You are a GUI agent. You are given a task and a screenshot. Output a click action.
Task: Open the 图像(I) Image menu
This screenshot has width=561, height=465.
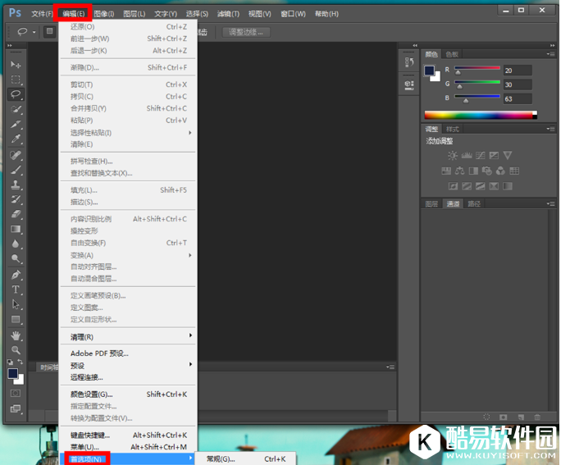click(x=104, y=14)
